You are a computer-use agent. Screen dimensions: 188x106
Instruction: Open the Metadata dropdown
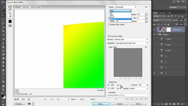click(132, 43)
